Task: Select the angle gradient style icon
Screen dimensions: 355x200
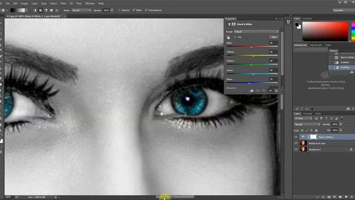Action: (45, 10)
